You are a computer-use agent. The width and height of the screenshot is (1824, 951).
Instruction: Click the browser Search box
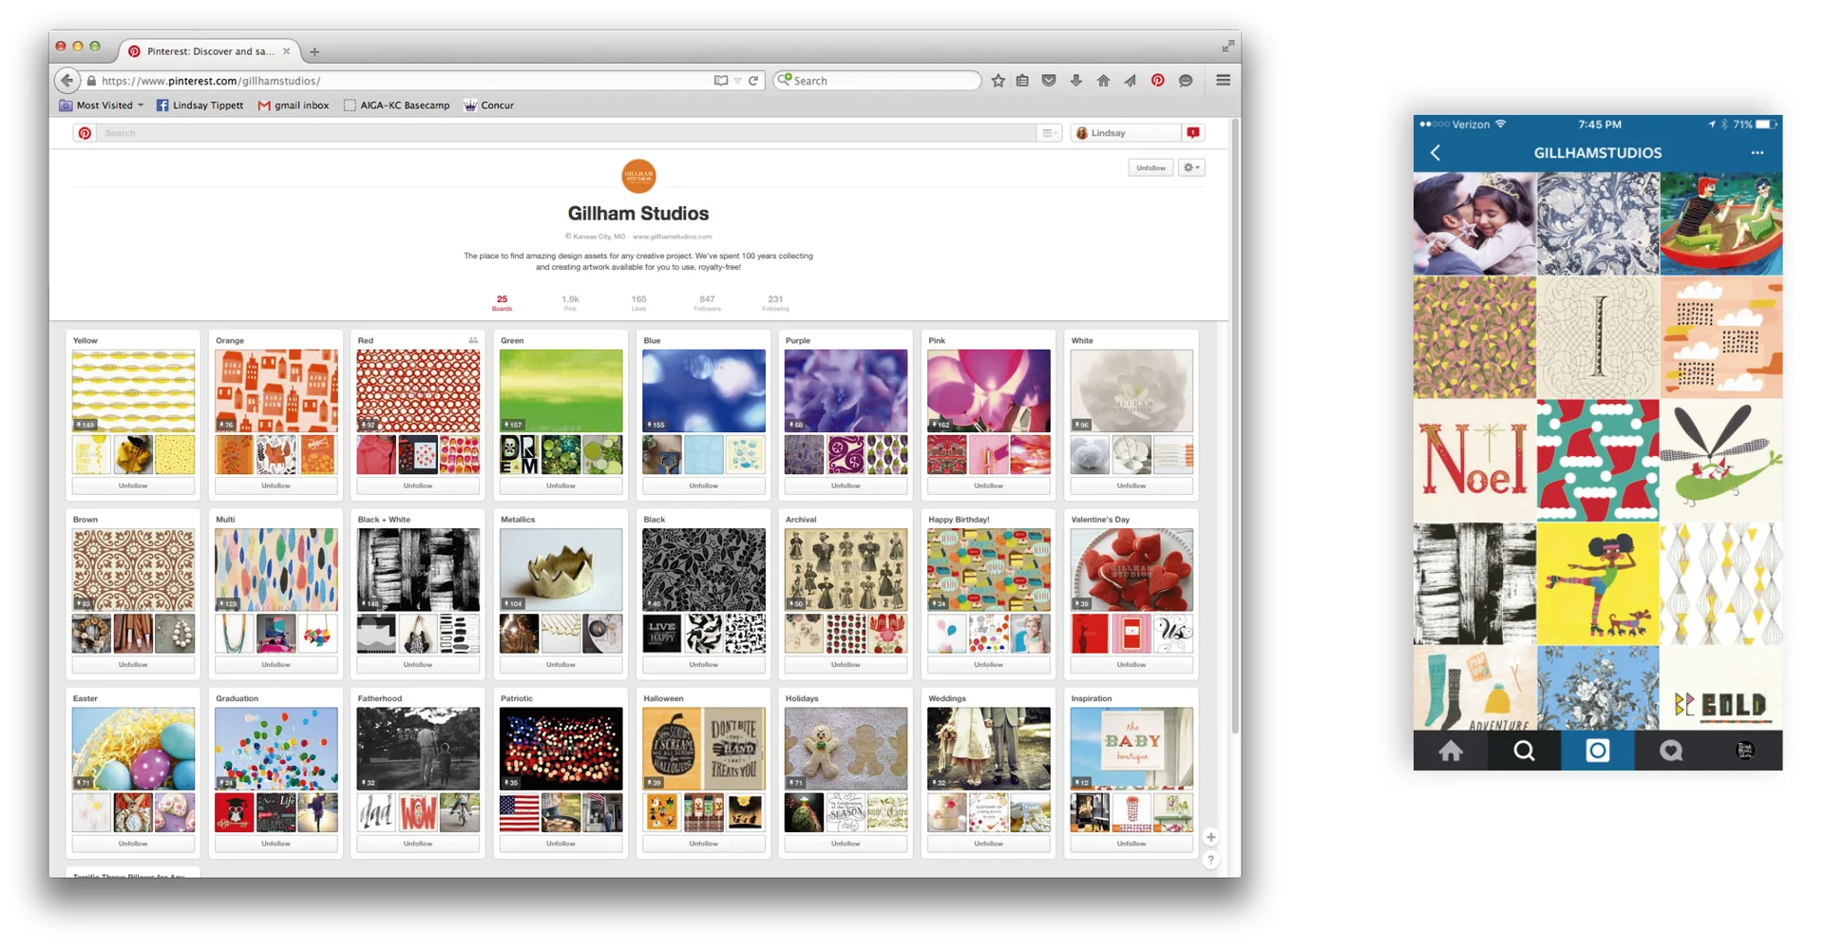(x=877, y=81)
